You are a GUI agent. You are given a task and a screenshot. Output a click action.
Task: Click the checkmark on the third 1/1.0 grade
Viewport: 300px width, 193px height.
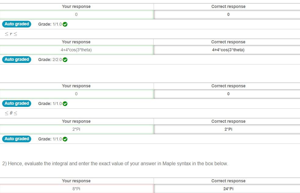click(64, 104)
